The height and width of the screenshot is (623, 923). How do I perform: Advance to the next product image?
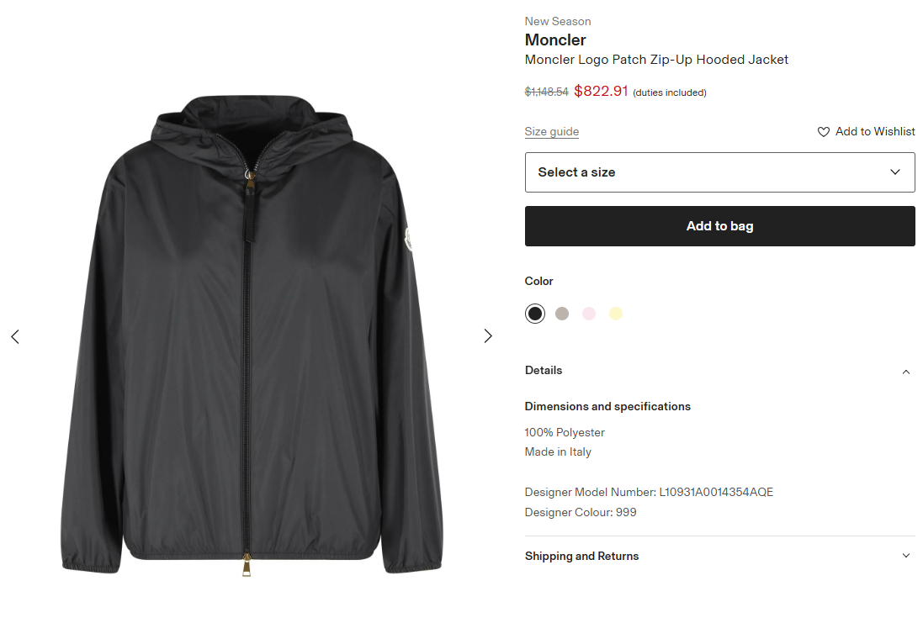click(x=488, y=336)
